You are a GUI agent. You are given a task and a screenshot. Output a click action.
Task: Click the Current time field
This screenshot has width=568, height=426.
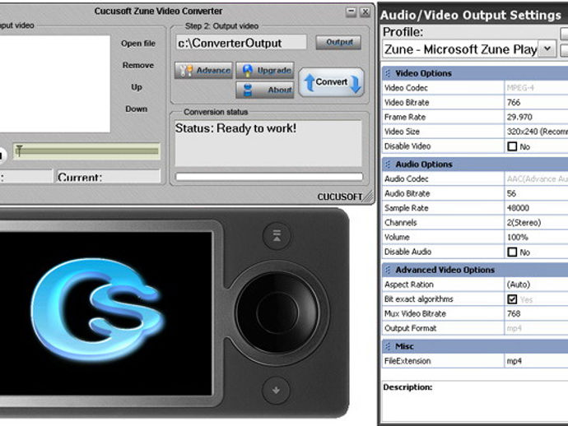point(108,177)
